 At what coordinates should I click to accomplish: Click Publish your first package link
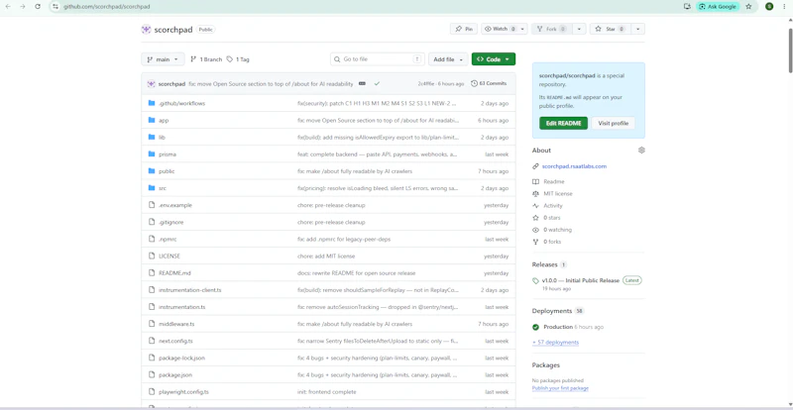click(560, 388)
